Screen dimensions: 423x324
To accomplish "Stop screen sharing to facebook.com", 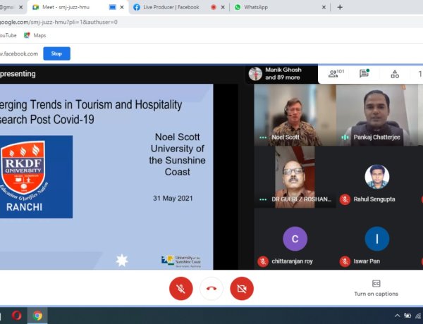I will tap(56, 54).
